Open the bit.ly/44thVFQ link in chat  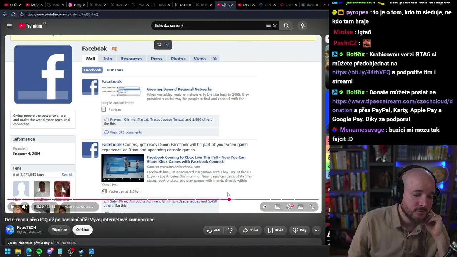click(361, 72)
